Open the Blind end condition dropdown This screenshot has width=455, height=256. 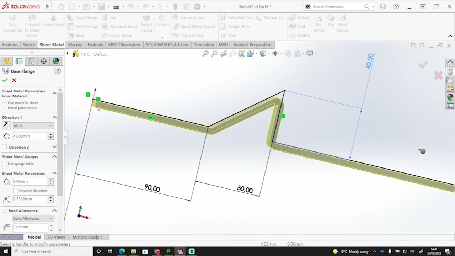pos(33,126)
